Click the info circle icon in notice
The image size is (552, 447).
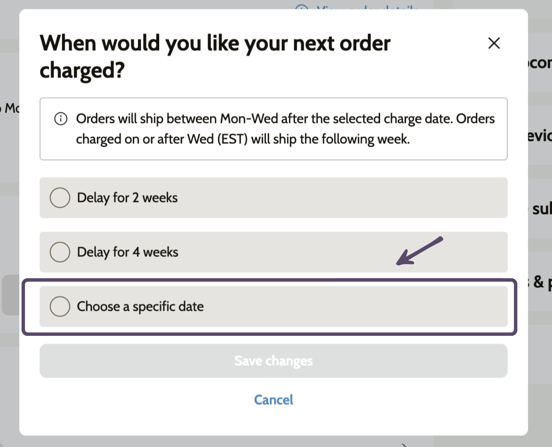[61, 119]
